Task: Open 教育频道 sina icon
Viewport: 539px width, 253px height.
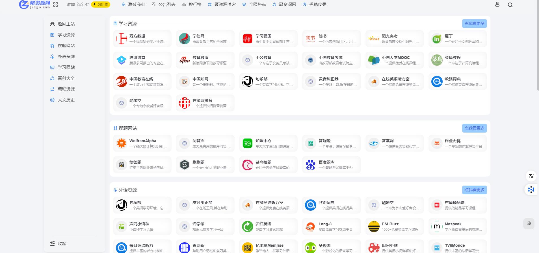Action: (185, 60)
